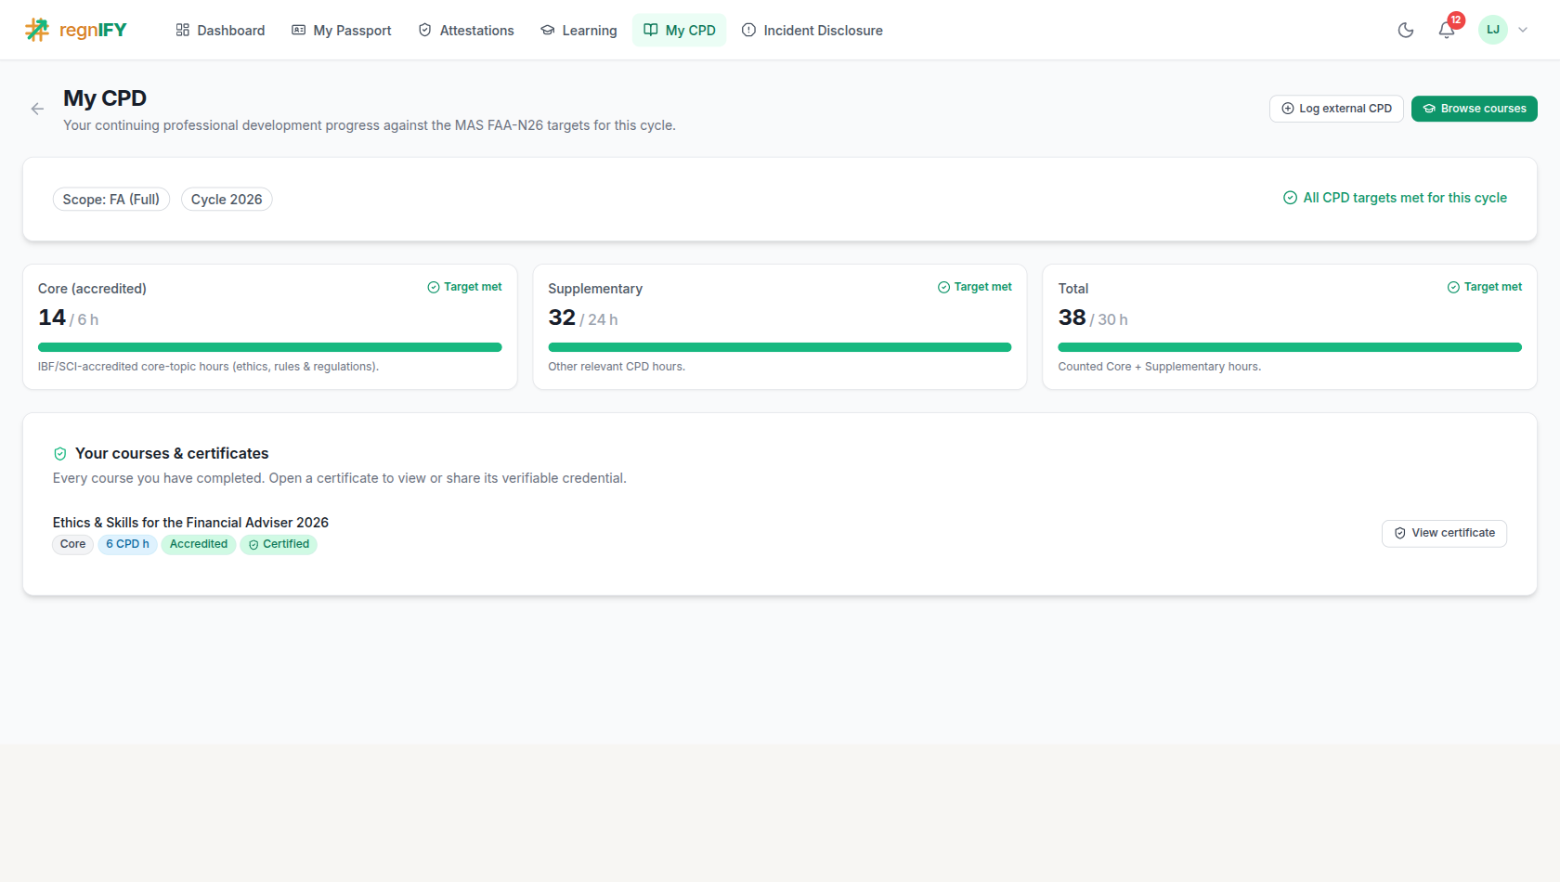Click the 14 / 6 h core value
Viewport: 1560px width, 882px height.
pyautogui.click(x=69, y=318)
